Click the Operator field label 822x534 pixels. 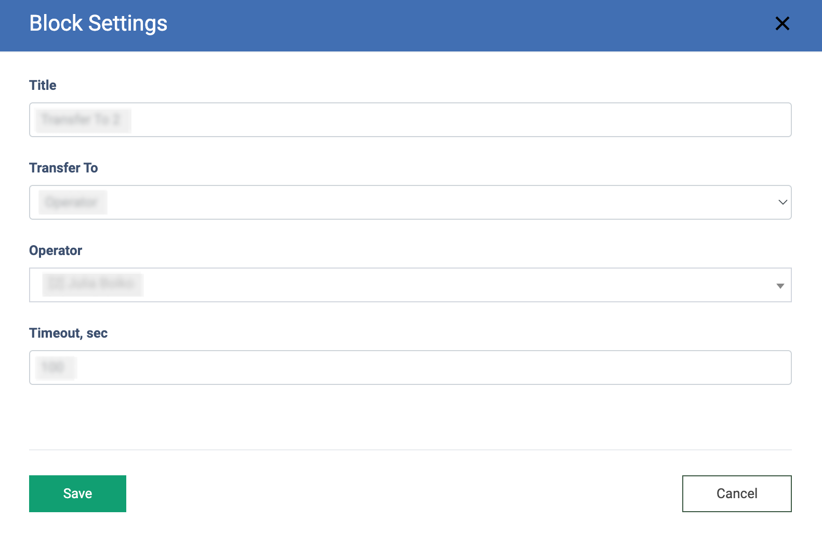[x=56, y=250]
